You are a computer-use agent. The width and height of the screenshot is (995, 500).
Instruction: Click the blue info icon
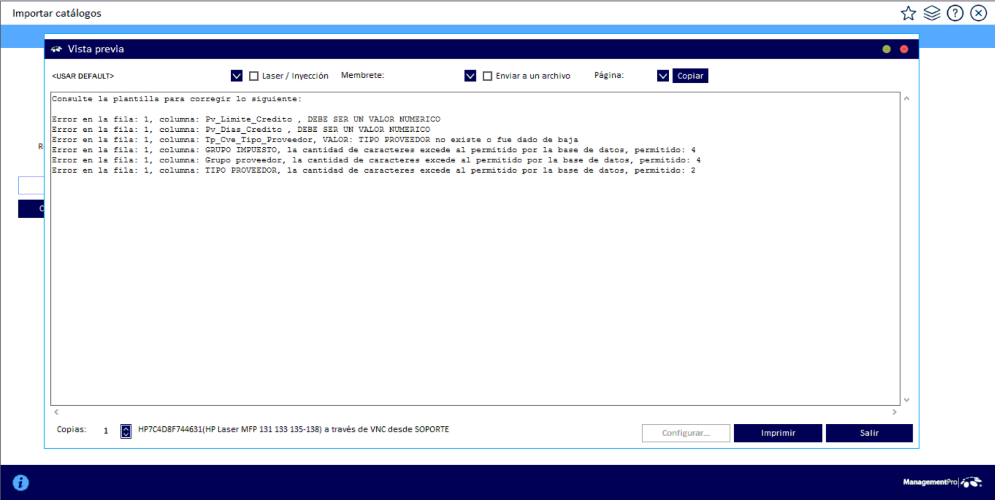point(21,482)
